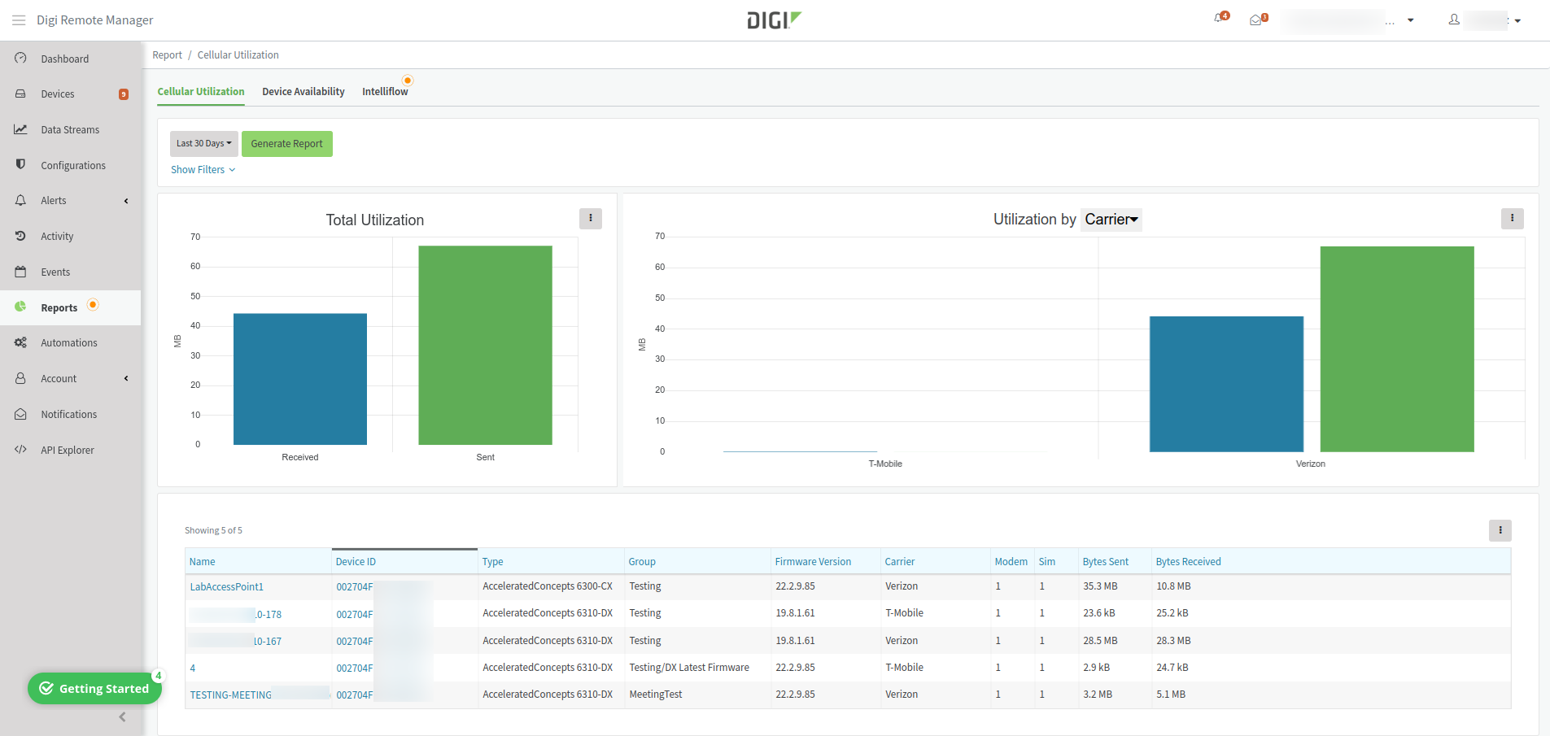1550x736 pixels.
Task: Expand Show Filters
Action: [x=203, y=169]
